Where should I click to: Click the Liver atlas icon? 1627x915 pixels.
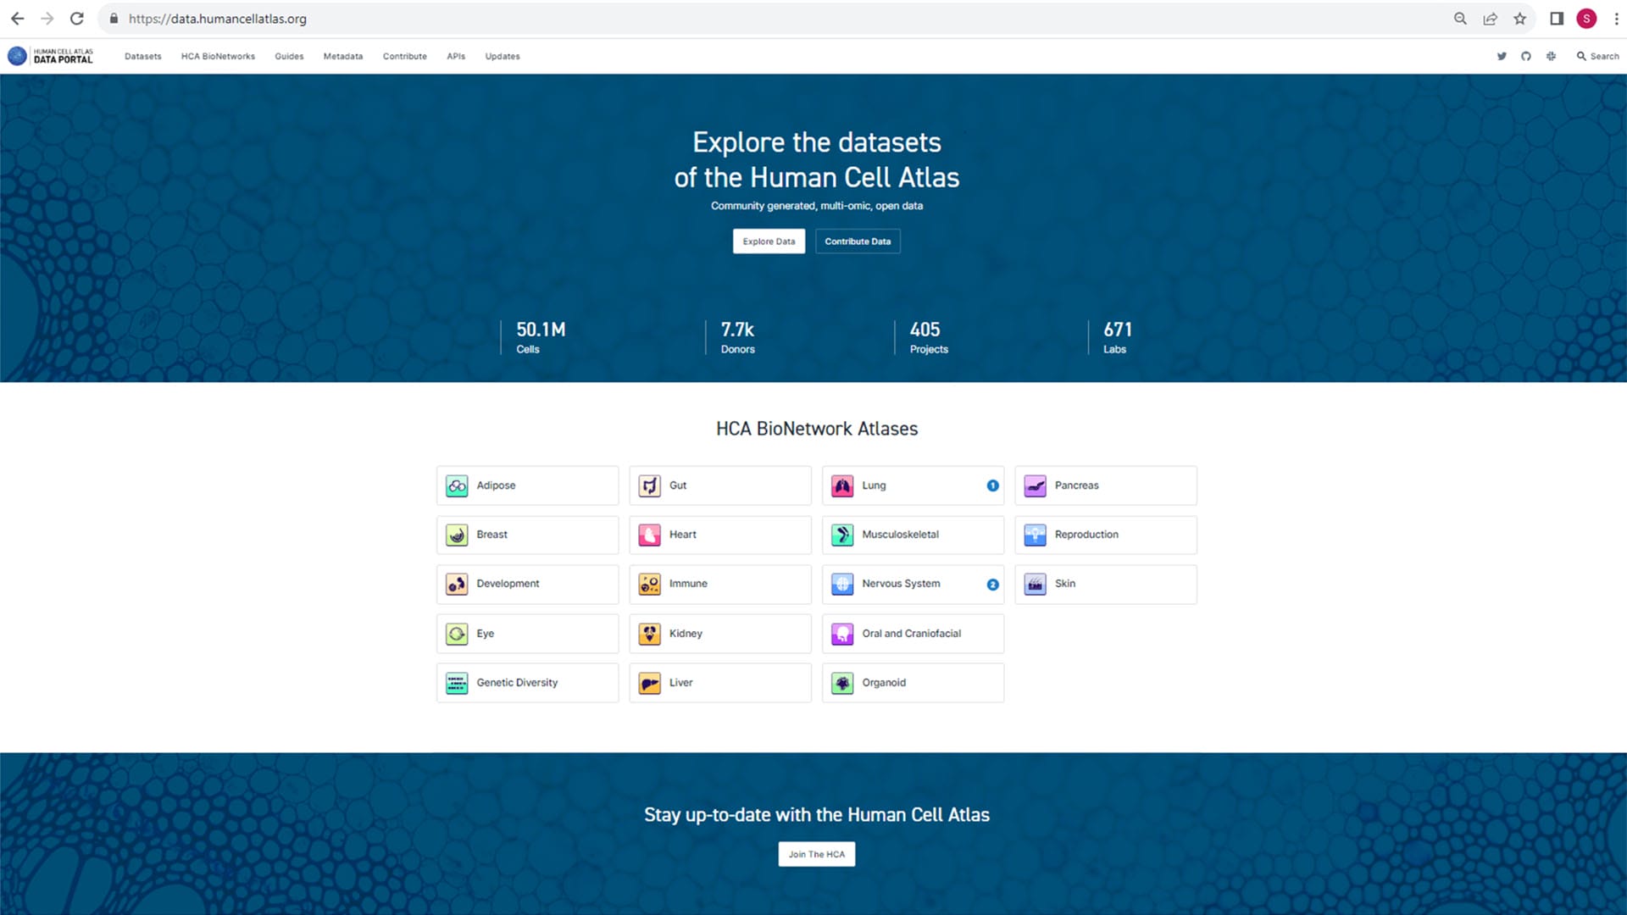[650, 683]
